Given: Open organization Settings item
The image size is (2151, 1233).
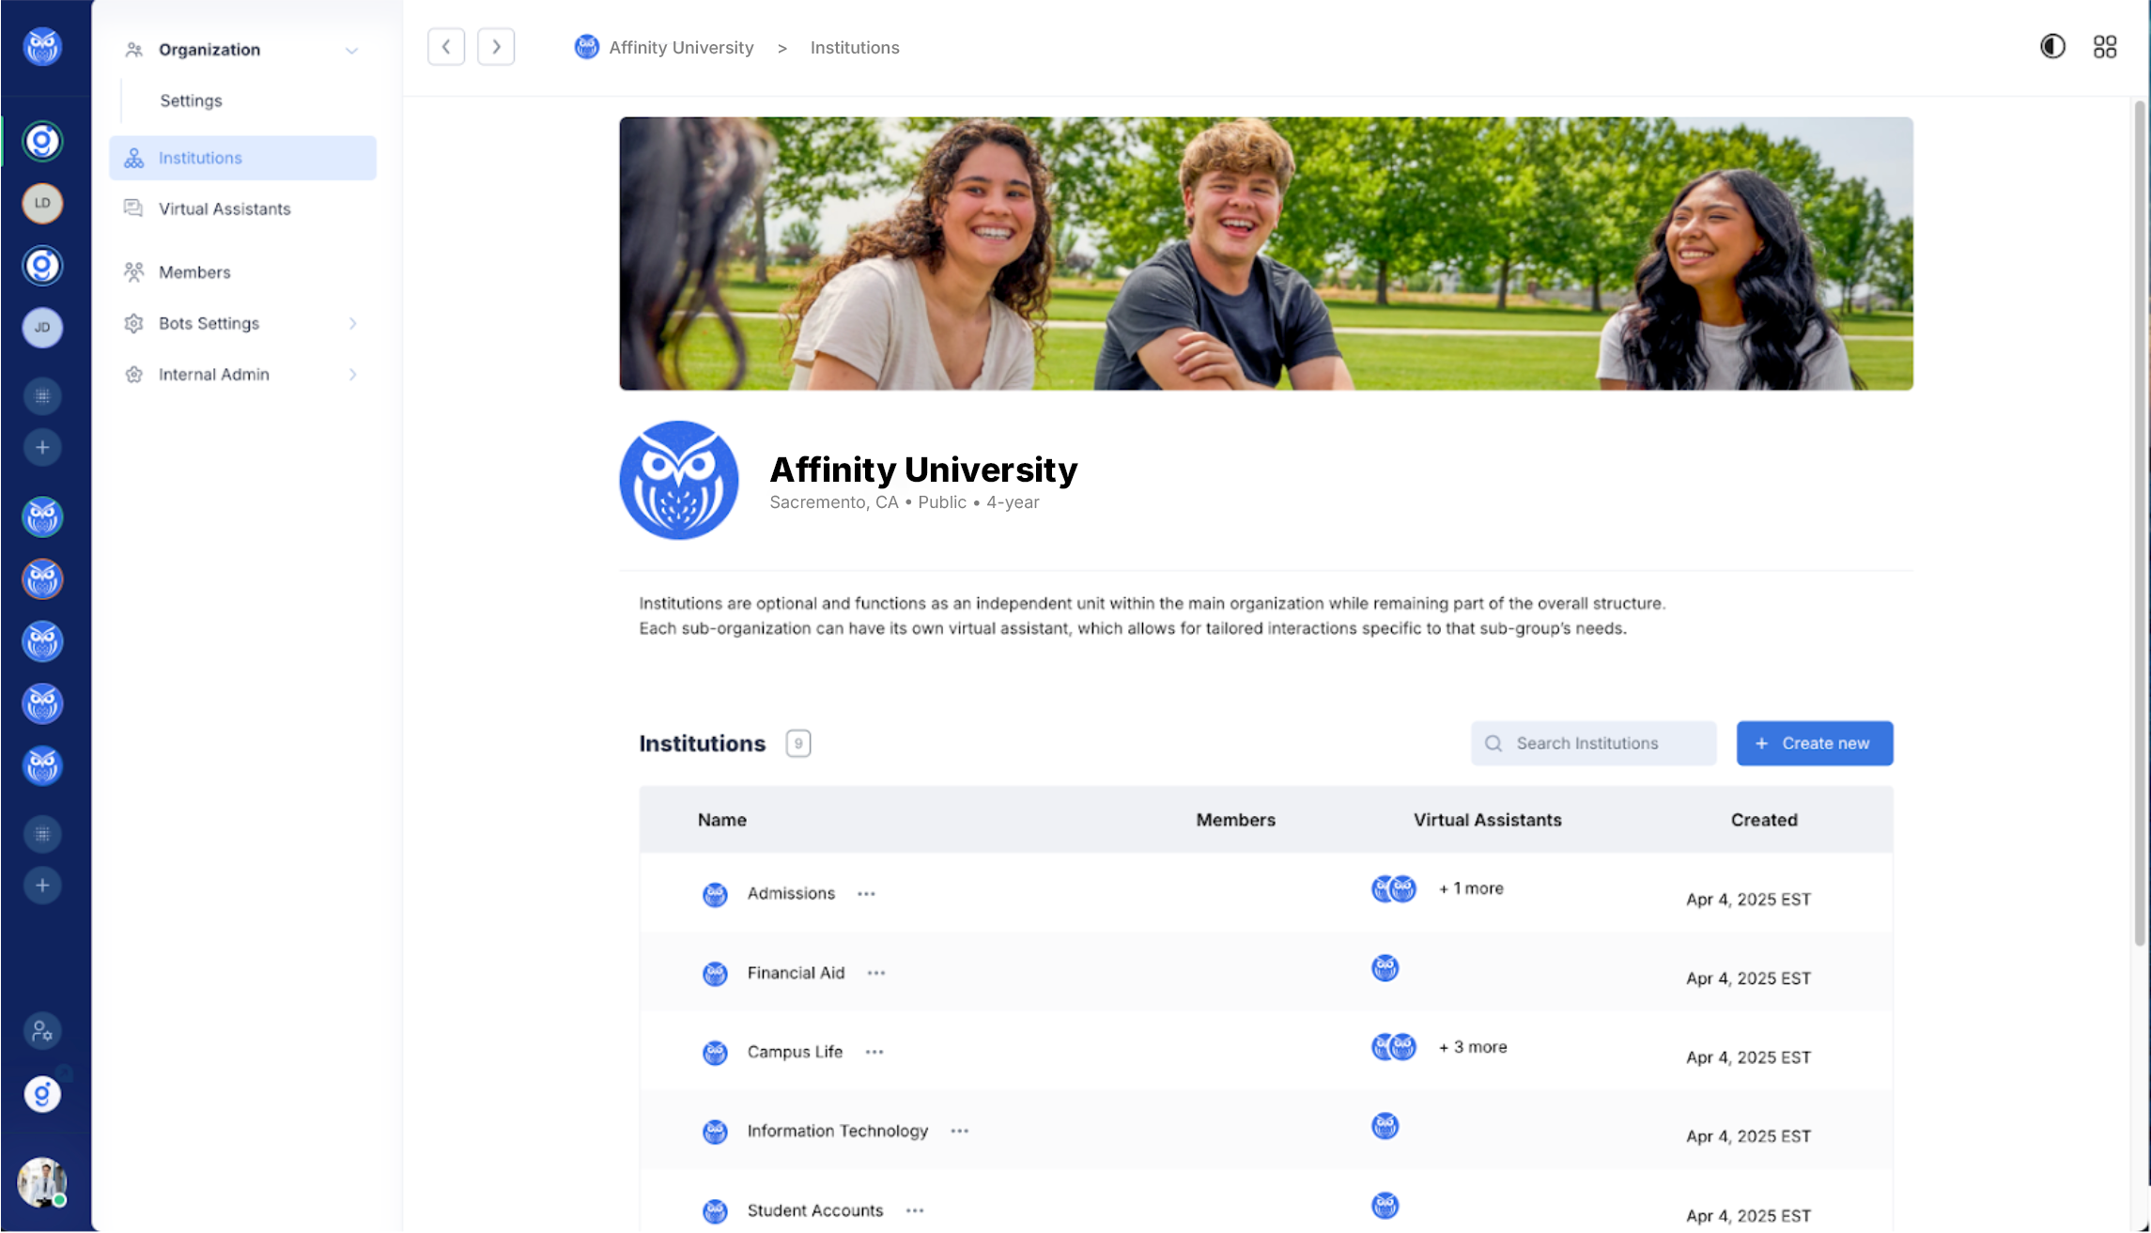Looking at the screenshot, I should (191, 100).
